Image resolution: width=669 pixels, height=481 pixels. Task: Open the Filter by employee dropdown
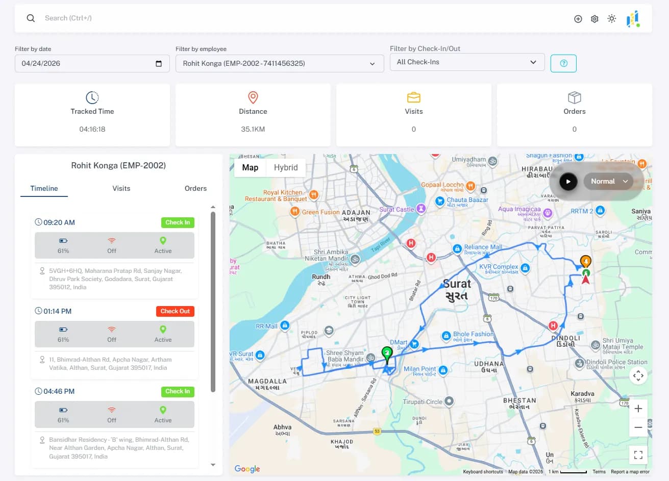(x=280, y=63)
